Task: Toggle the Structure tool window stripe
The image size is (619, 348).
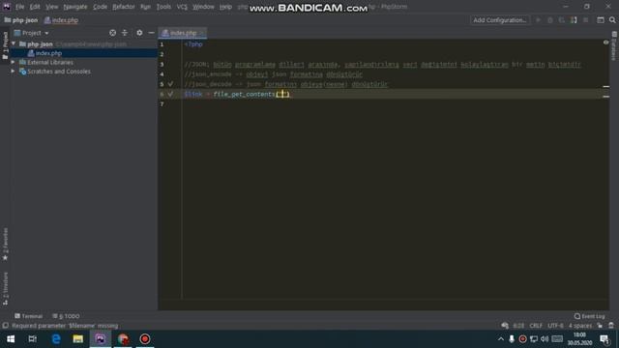Action: coord(5,288)
